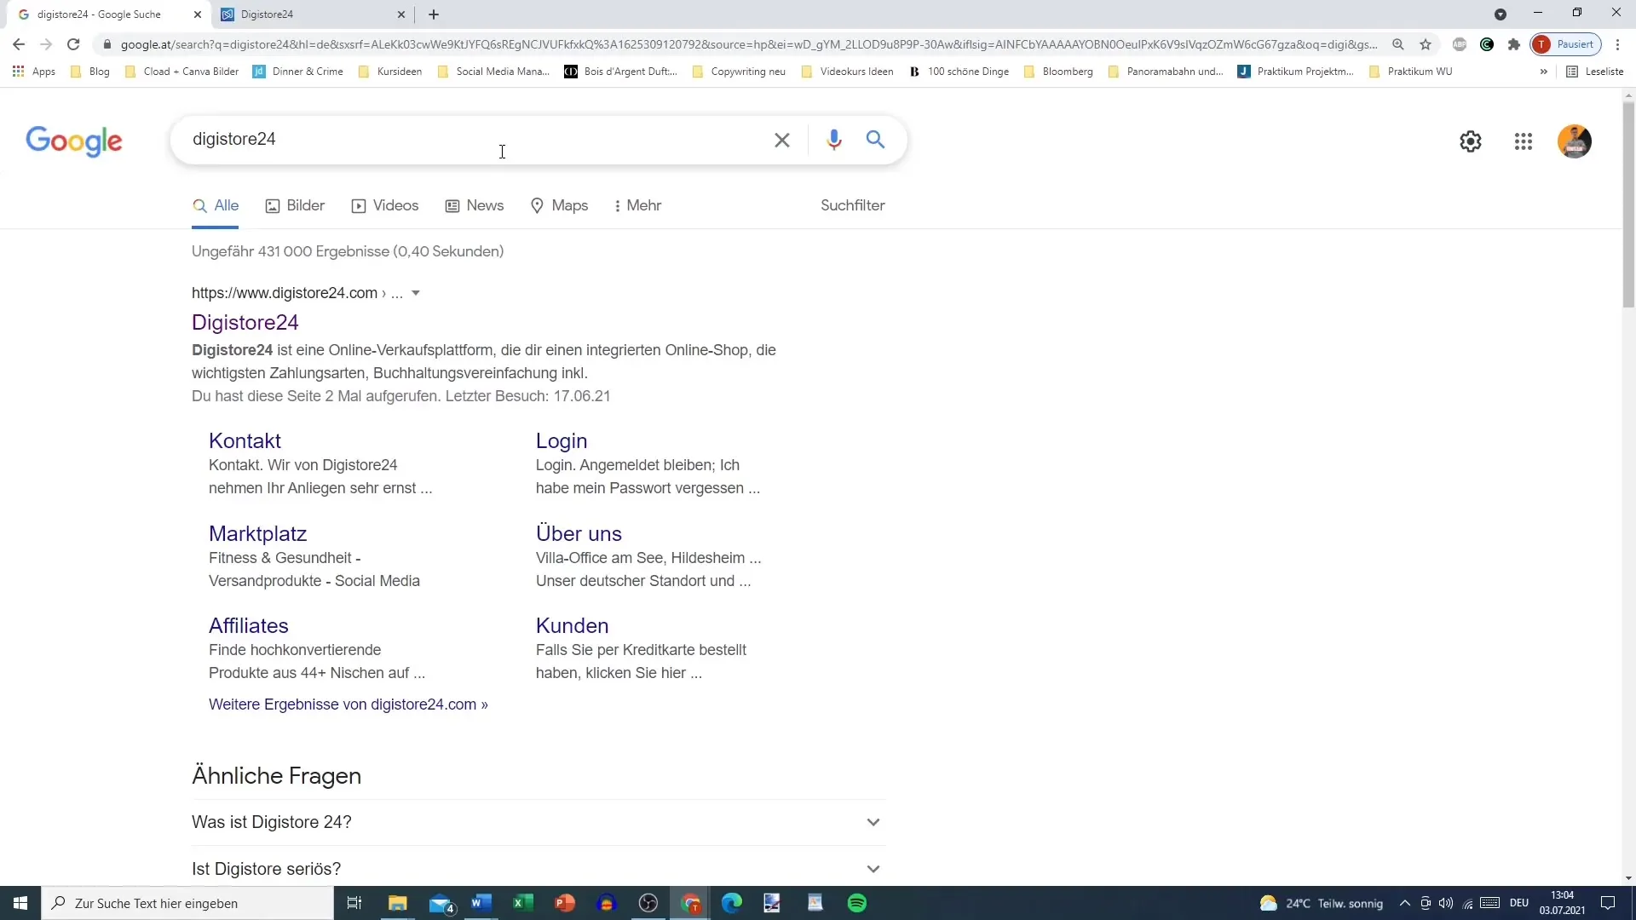Expand the 'Ist Digistore seriös?' question

tap(874, 868)
